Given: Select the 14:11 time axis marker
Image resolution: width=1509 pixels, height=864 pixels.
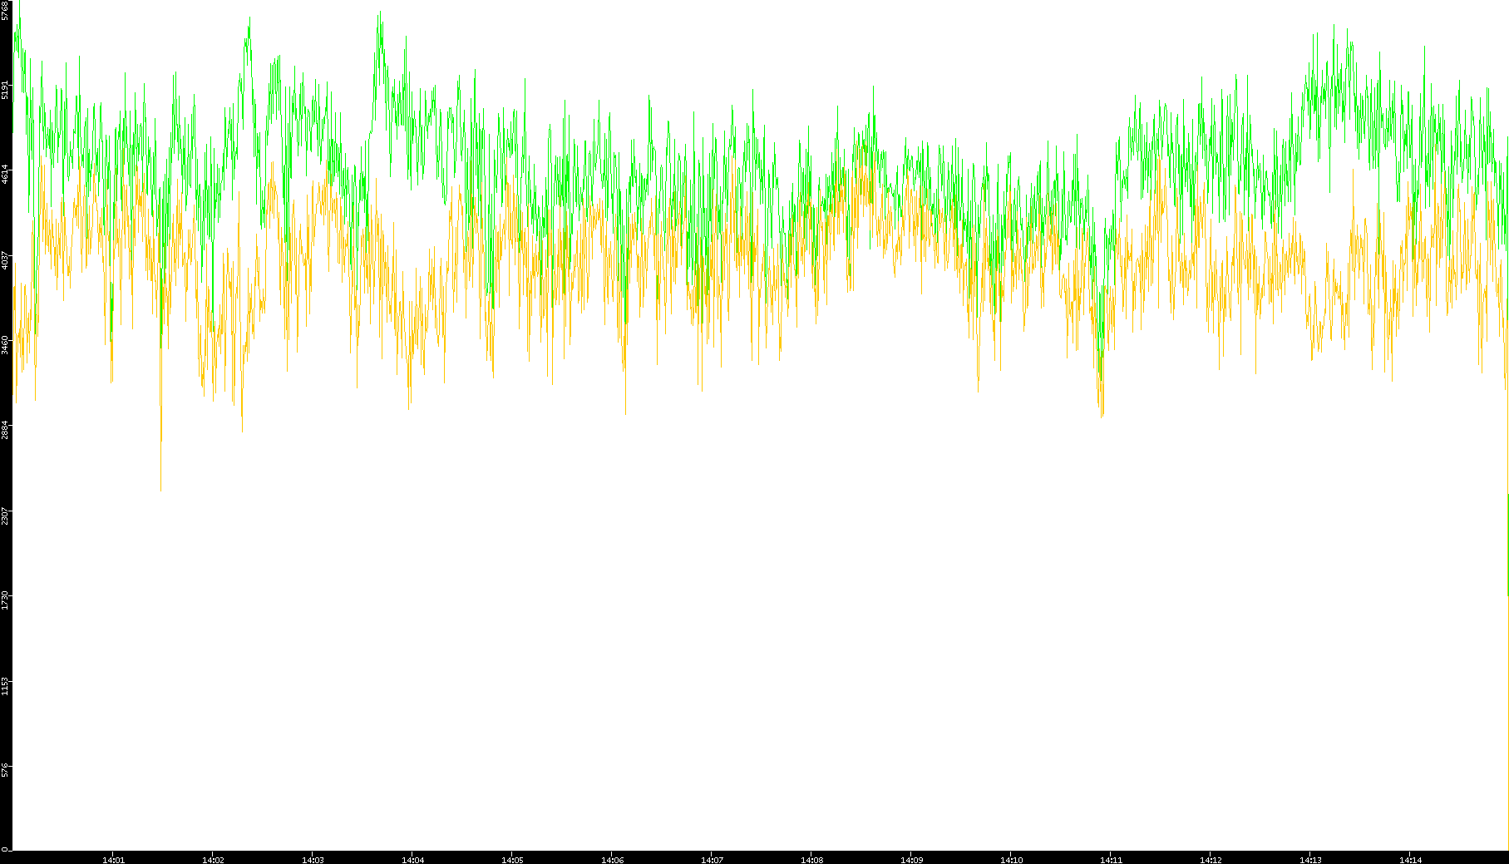Looking at the screenshot, I should (1111, 860).
